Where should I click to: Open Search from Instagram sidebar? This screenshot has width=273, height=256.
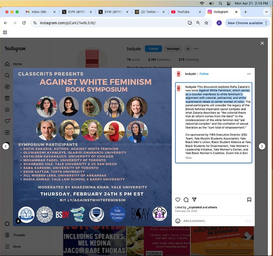7,75
